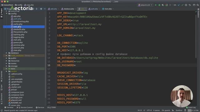Select logging.php in the project tree
The image size is (200, 112).
[x=19, y=37]
